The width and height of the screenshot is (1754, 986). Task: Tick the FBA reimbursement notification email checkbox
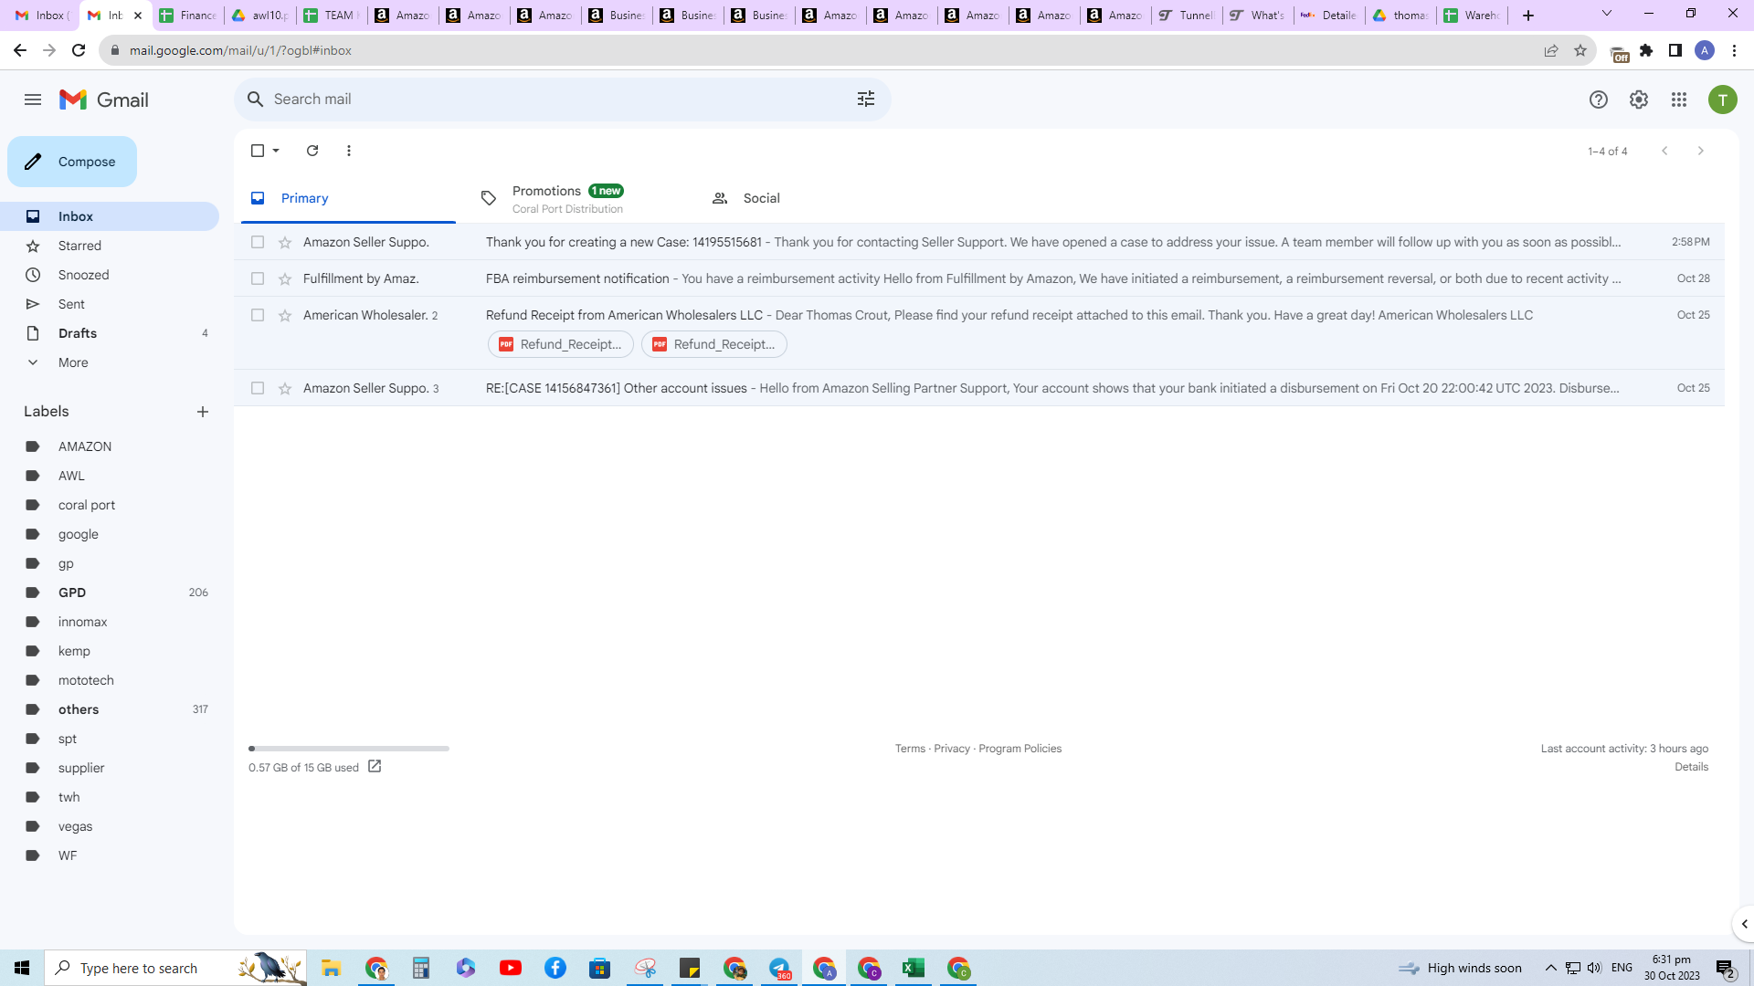coord(258,278)
